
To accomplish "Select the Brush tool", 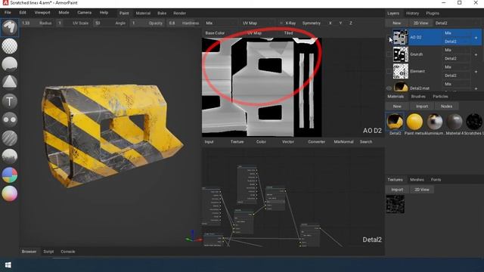I will (10, 28).
